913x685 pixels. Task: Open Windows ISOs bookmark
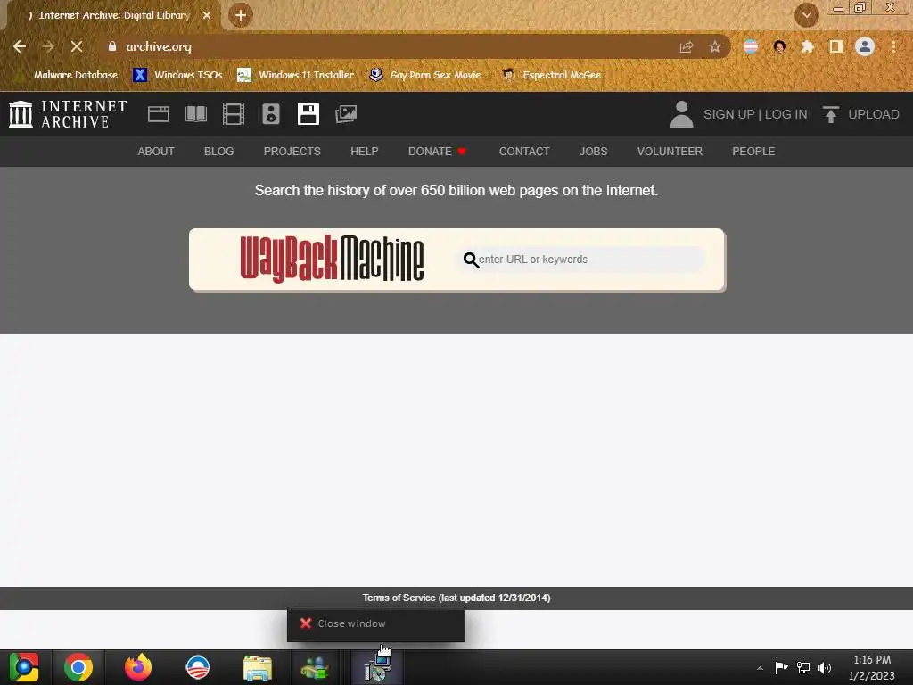click(178, 75)
